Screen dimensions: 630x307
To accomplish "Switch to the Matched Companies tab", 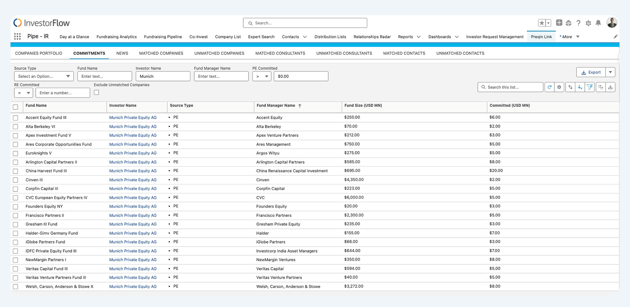I will [x=161, y=53].
